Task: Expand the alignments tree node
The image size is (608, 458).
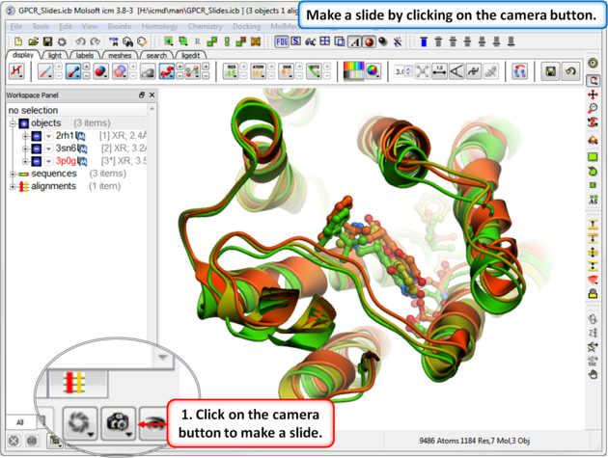Action: coord(13,186)
